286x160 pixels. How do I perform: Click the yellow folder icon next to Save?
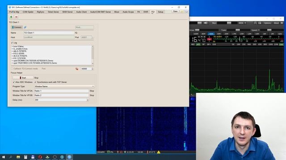pyautogui.click(x=182, y=12)
